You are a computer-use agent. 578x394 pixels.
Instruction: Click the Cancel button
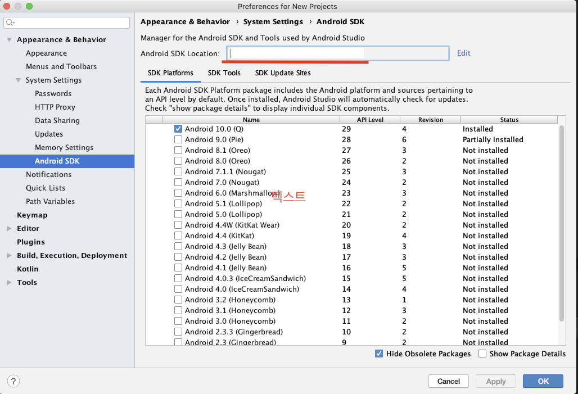pos(448,381)
